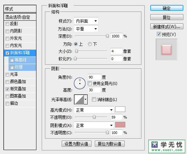This screenshot has width=187, height=154.
Task: Click the 深度(D) depth slider handle
Action: pos(107,36)
